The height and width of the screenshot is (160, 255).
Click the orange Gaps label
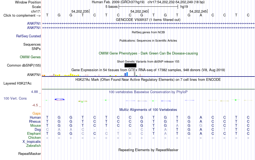[x=37, y=113]
